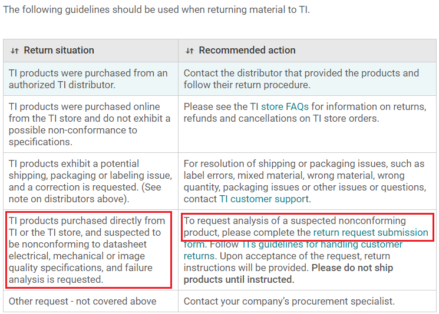Select the nonconforming to datasheet situation cell

(x=87, y=250)
